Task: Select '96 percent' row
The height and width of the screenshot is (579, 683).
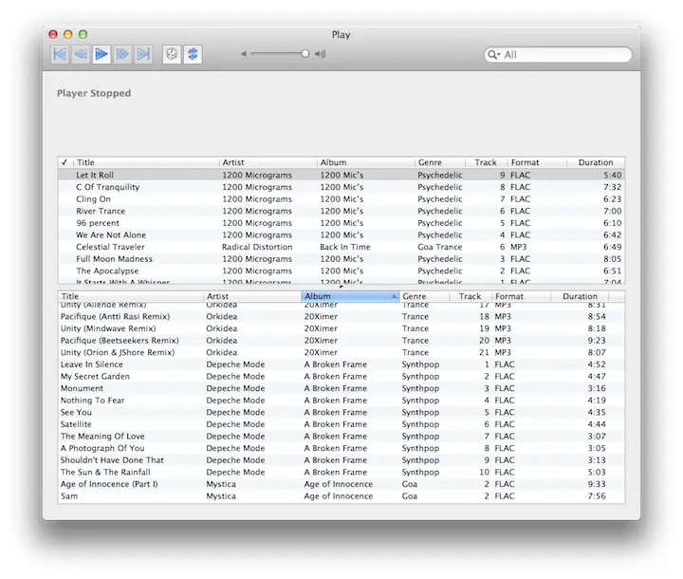Action: click(341, 223)
